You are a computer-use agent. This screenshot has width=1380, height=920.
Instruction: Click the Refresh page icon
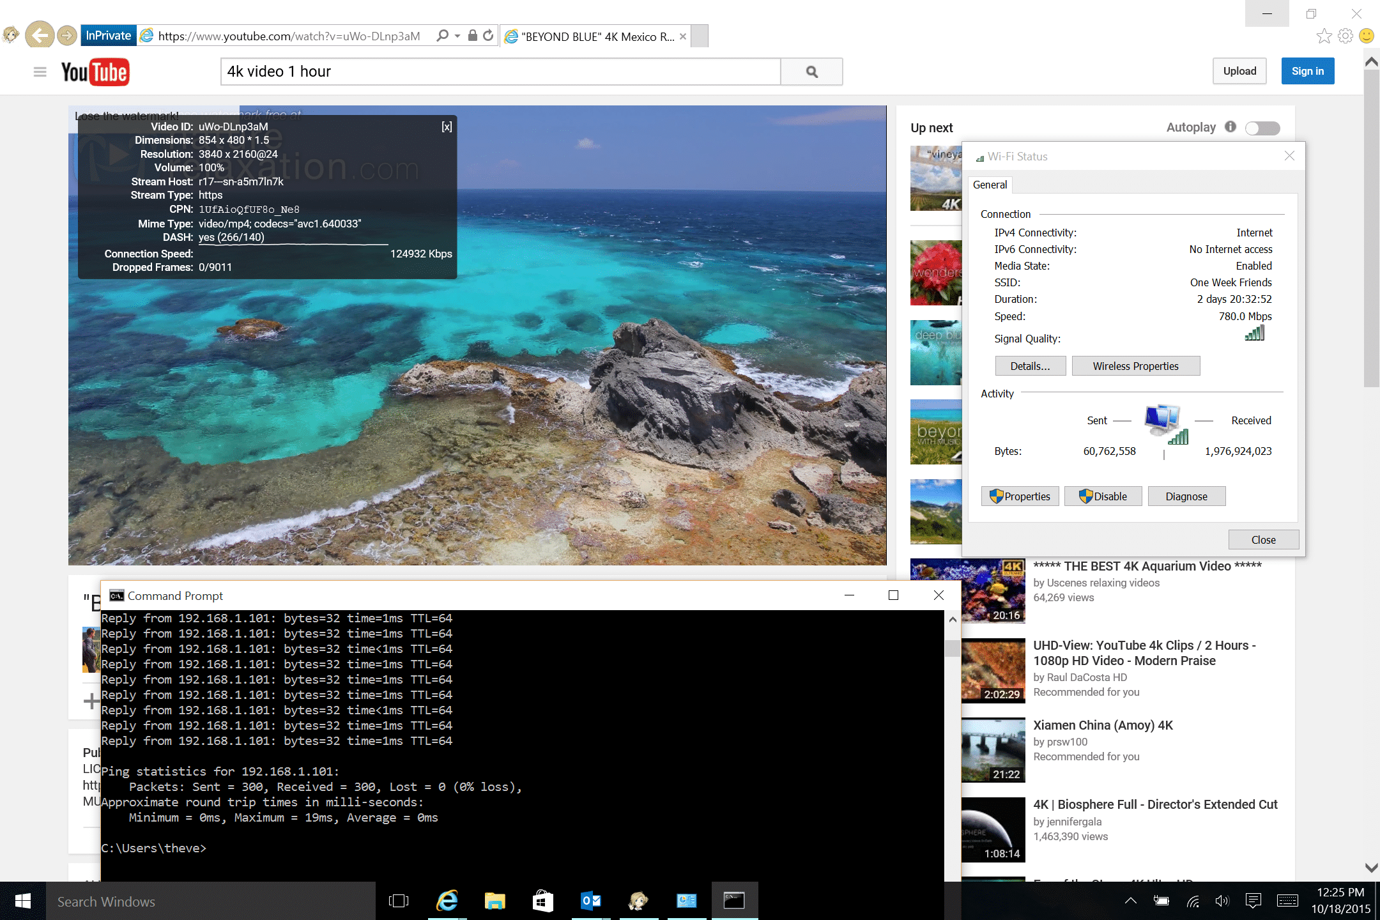tap(489, 36)
